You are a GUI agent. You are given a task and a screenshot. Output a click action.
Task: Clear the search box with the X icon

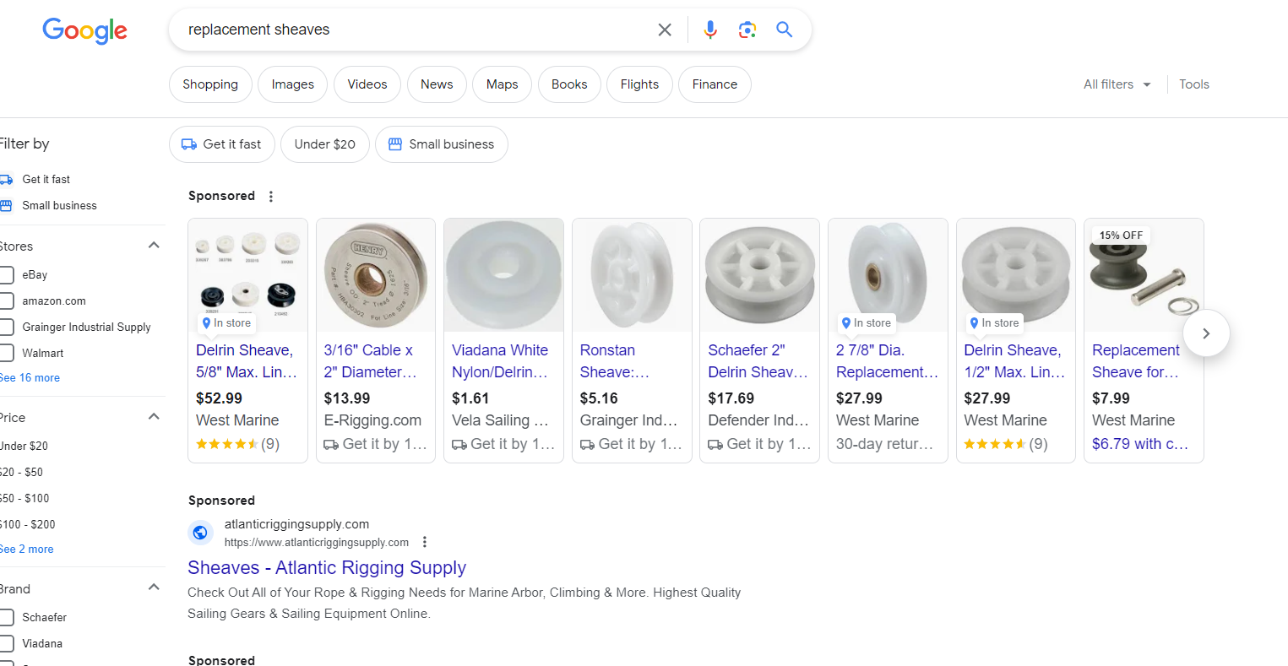(665, 30)
